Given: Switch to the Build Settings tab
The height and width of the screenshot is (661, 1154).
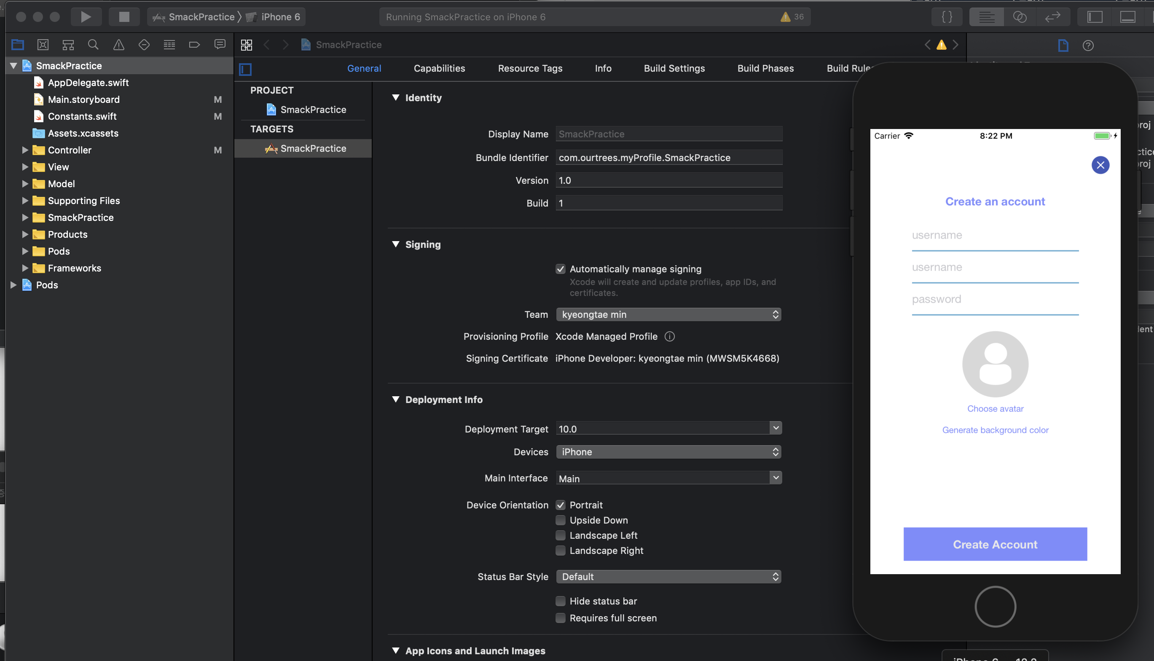Looking at the screenshot, I should click(x=674, y=69).
